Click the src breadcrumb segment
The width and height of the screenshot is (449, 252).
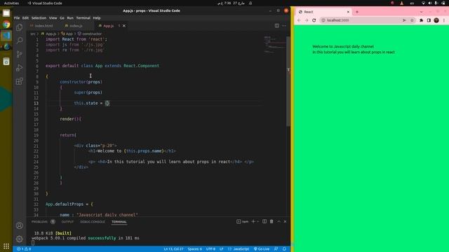click(33, 34)
